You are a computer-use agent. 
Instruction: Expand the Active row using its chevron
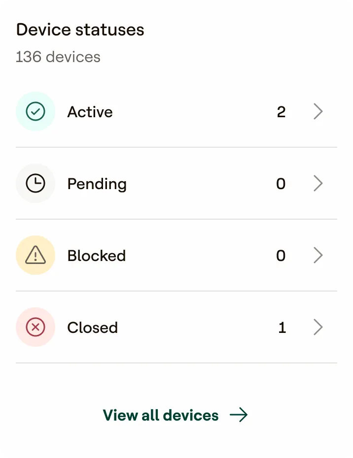[x=318, y=111]
